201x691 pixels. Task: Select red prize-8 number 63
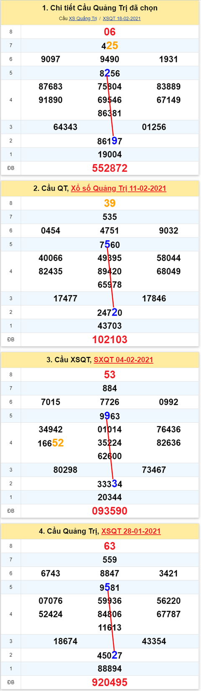point(110,546)
